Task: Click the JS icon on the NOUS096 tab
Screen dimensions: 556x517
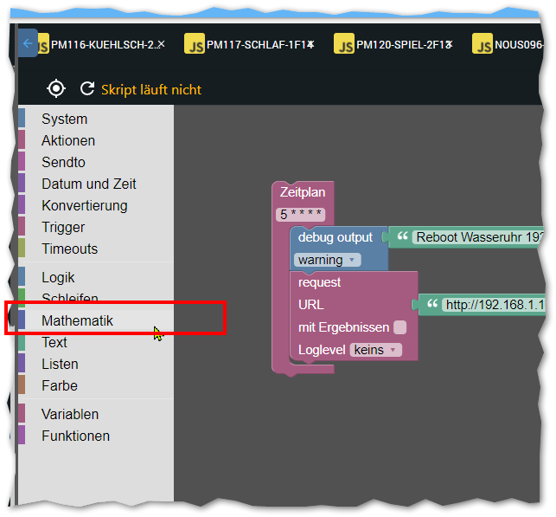Action: (x=482, y=44)
